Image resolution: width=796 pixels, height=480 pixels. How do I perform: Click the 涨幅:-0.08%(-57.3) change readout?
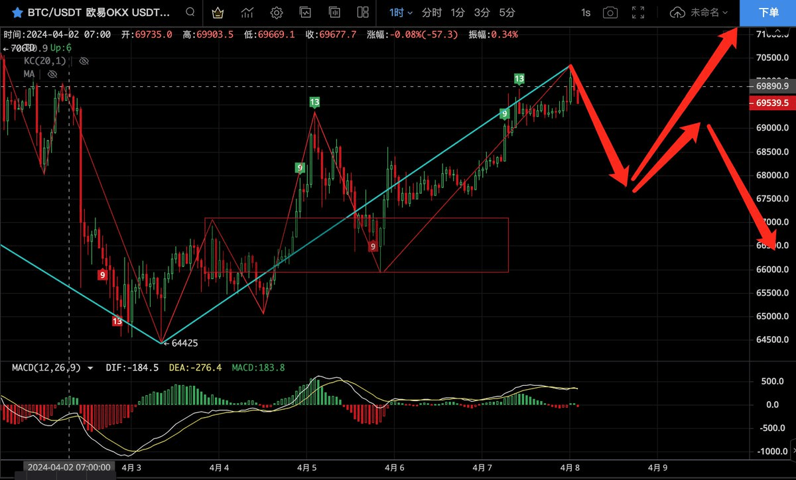coord(413,34)
